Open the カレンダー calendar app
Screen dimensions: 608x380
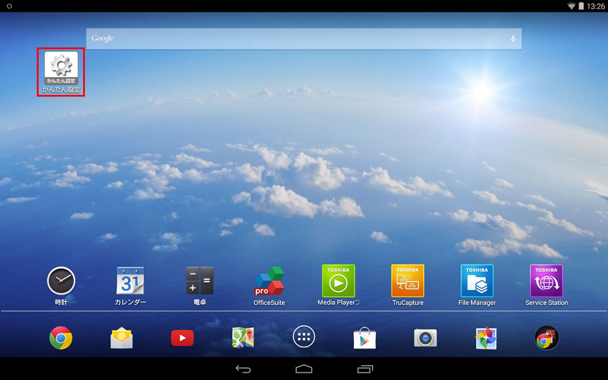pos(130,281)
